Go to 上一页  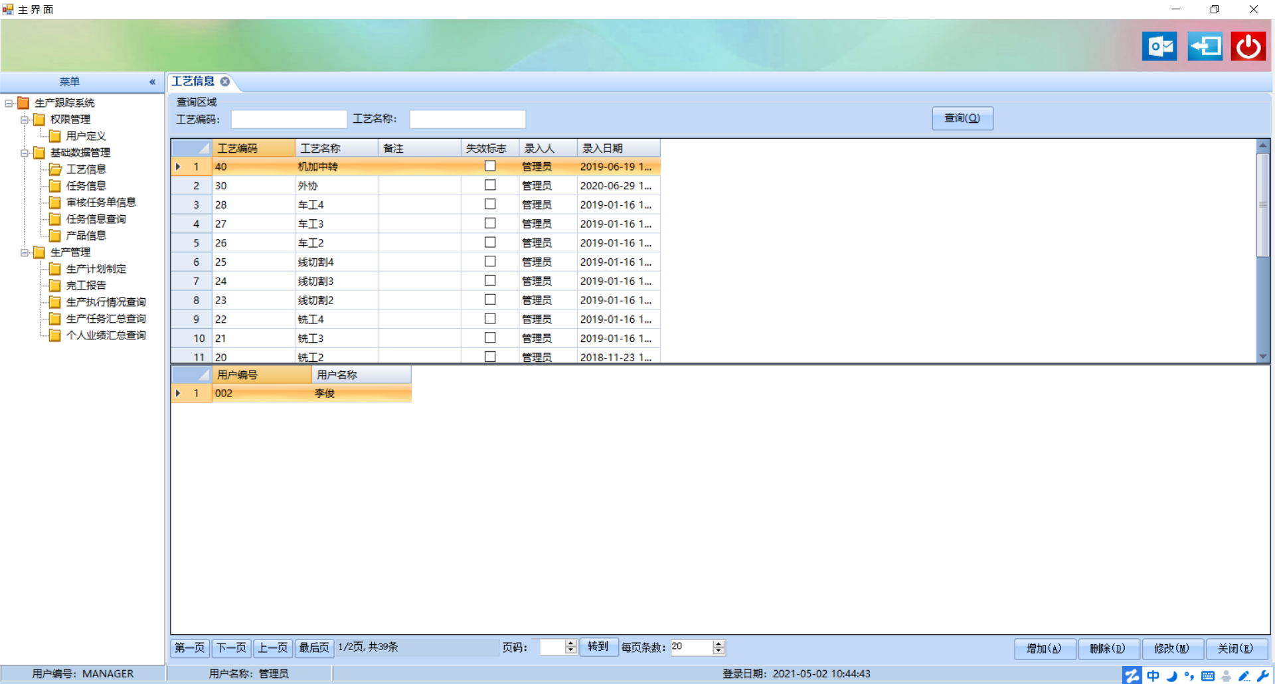[272, 647]
